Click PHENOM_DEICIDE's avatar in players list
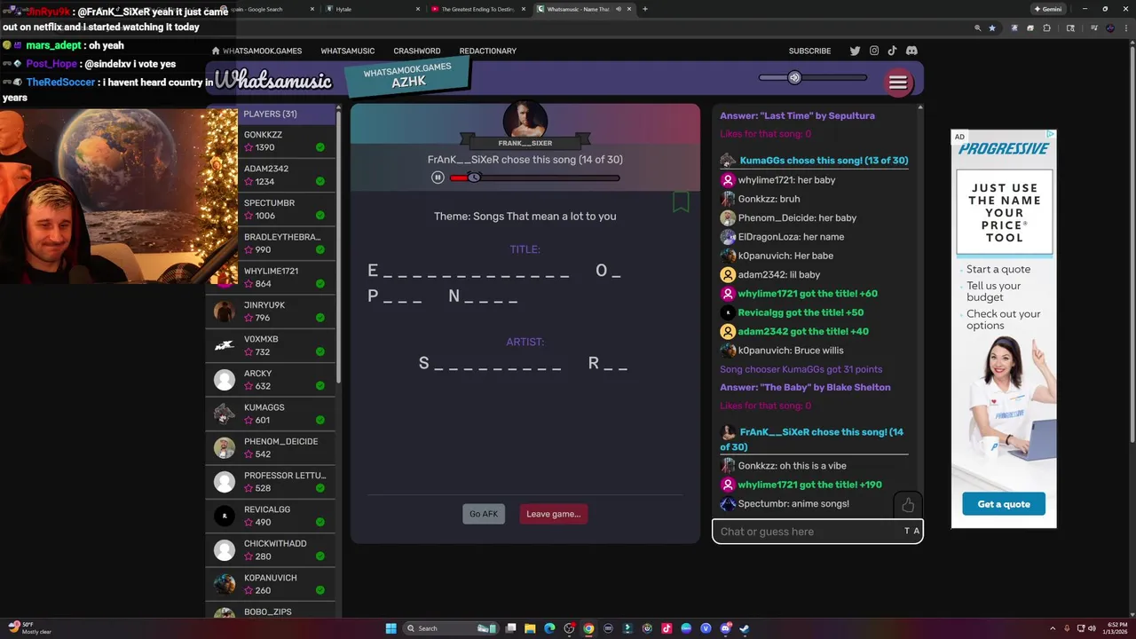This screenshot has width=1136, height=639. coord(225,447)
